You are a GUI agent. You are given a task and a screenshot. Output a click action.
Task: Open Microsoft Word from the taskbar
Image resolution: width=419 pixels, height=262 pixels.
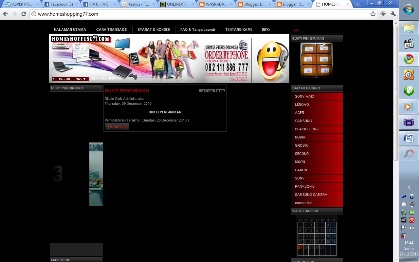coord(409,138)
